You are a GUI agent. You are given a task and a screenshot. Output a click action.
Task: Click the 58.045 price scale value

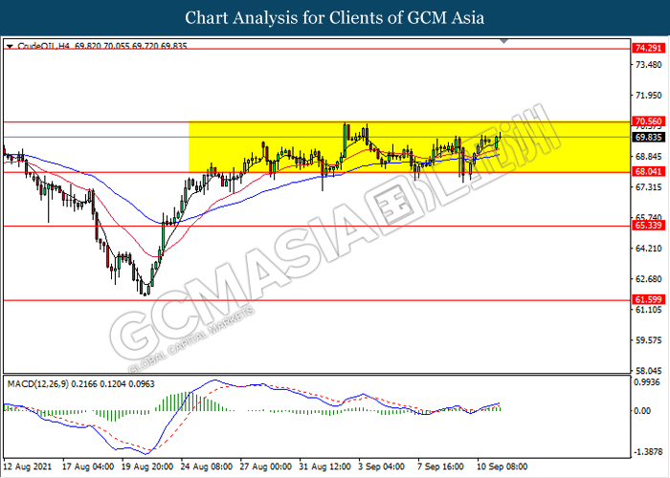(649, 371)
